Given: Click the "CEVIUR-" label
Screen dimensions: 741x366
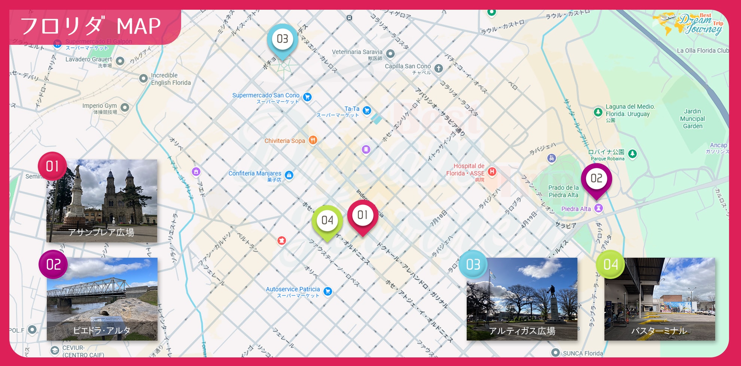Looking at the screenshot, I should (74, 348).
